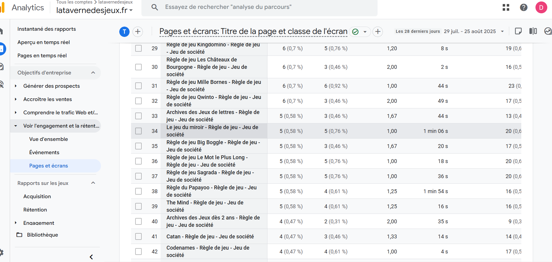Collapse Voir l'engagement et la rétention

click(x=16, y=126)
